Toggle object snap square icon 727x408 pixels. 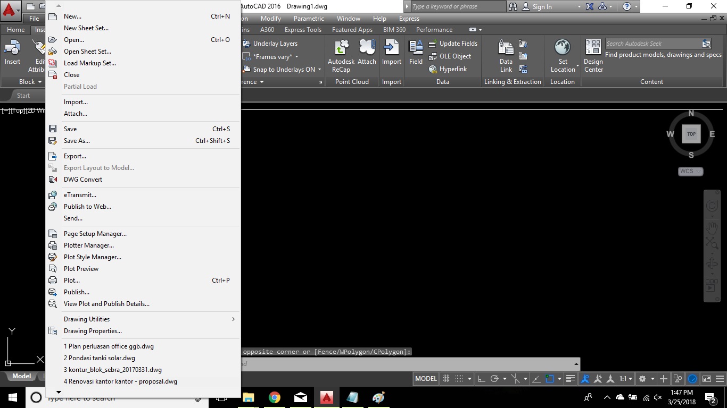[x=550, y=379]
